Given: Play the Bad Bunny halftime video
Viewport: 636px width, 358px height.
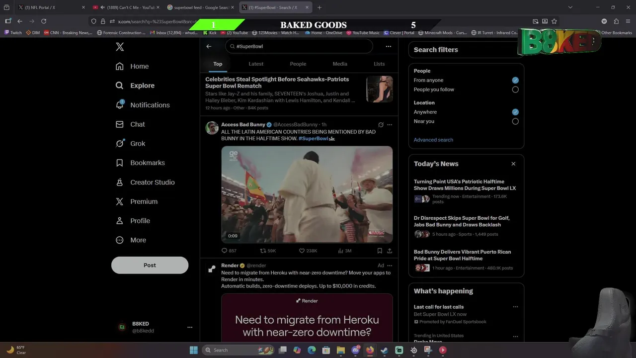Looking at the screenshot, I should pos(307,194).
